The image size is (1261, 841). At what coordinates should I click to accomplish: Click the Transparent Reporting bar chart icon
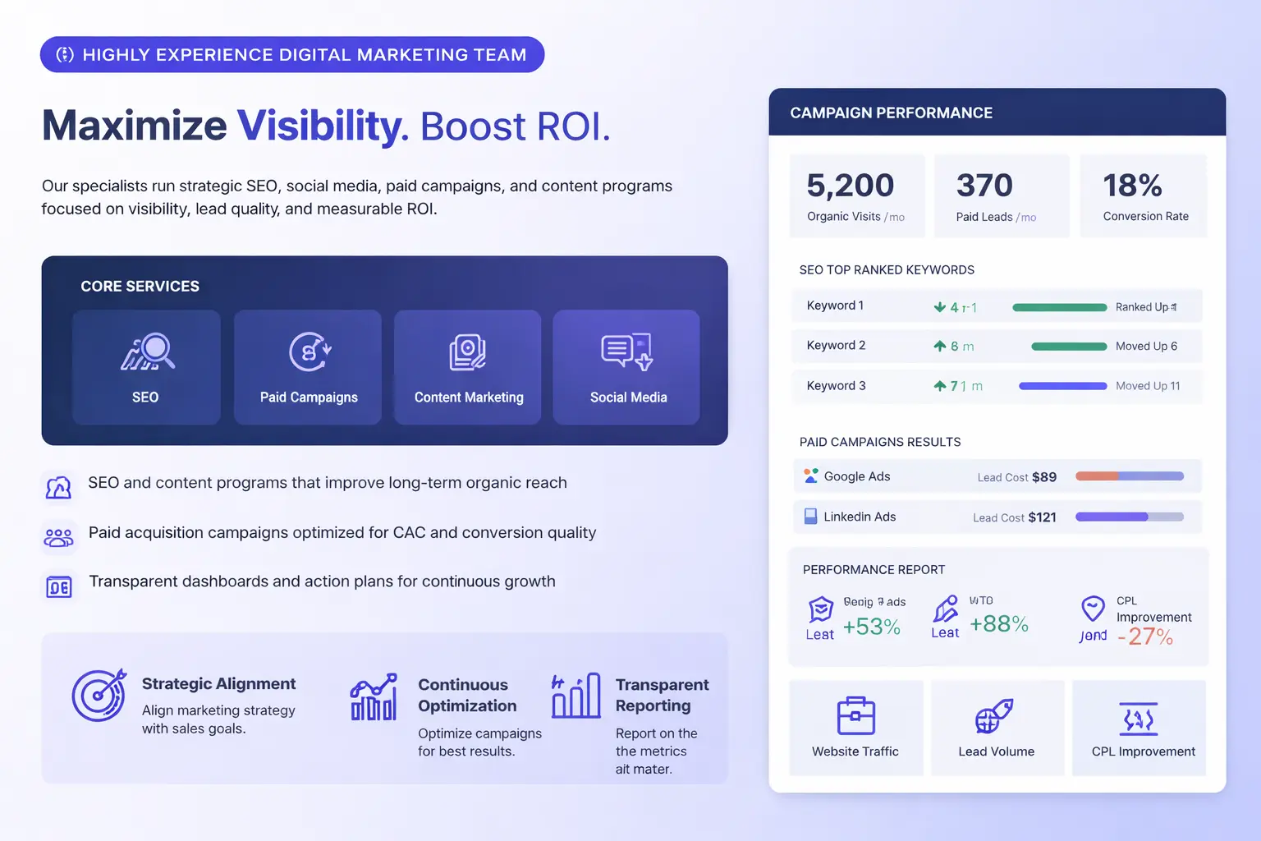tap(575, 696)
